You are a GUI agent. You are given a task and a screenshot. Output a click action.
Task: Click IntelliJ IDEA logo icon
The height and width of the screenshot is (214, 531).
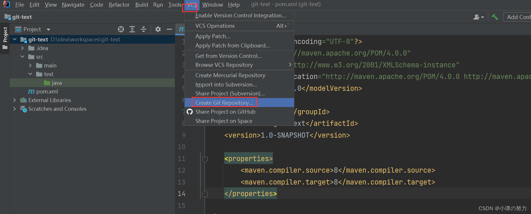point(6,4)
